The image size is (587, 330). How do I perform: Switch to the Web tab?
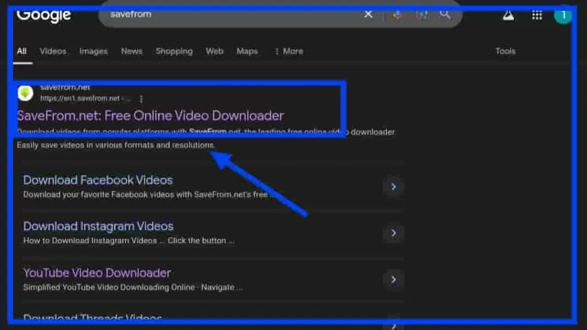coord(214,51)
